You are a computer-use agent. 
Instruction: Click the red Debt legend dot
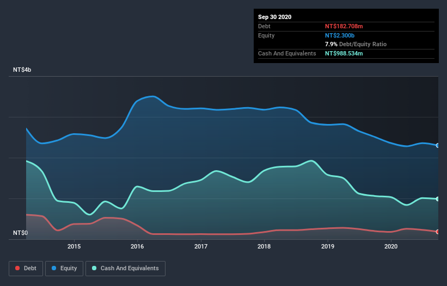pyautogui.click(x=17, y=268)
